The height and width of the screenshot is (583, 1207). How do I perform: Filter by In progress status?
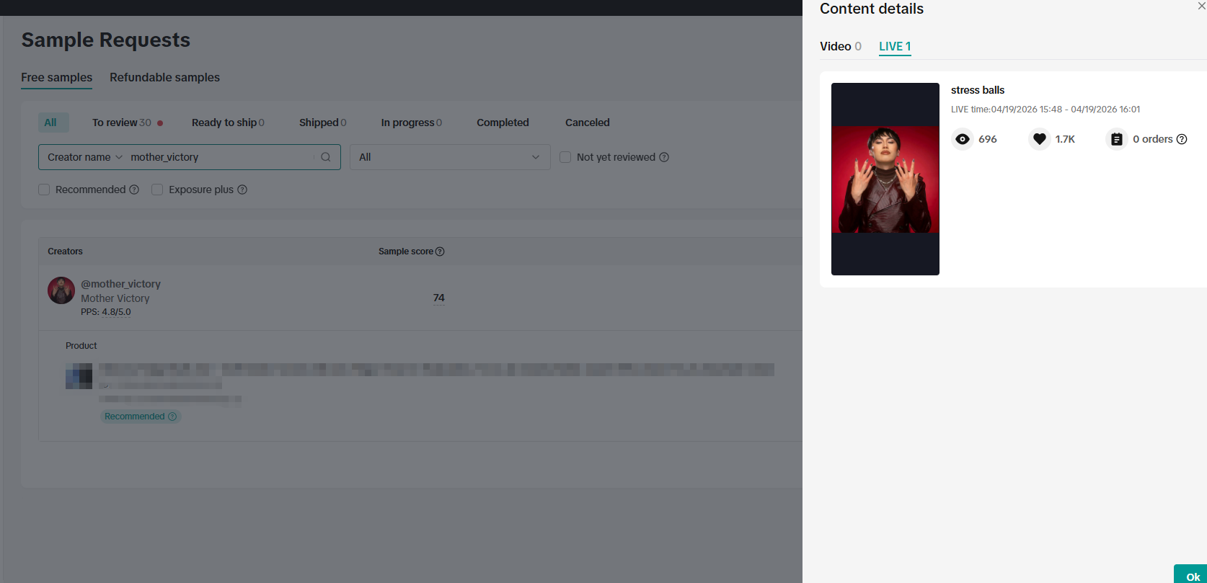tap(411, 123)
